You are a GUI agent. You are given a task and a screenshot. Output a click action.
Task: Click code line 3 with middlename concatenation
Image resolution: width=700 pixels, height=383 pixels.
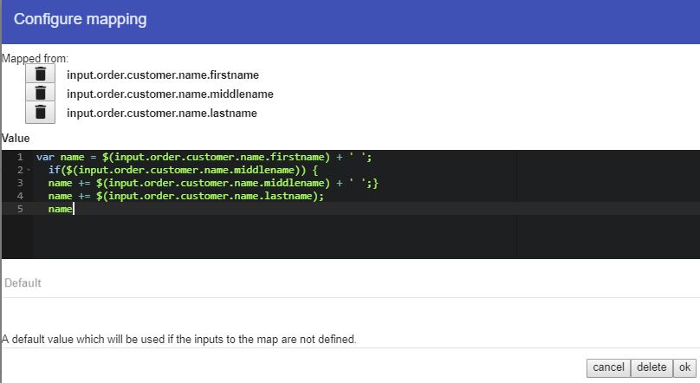[213, 183]
